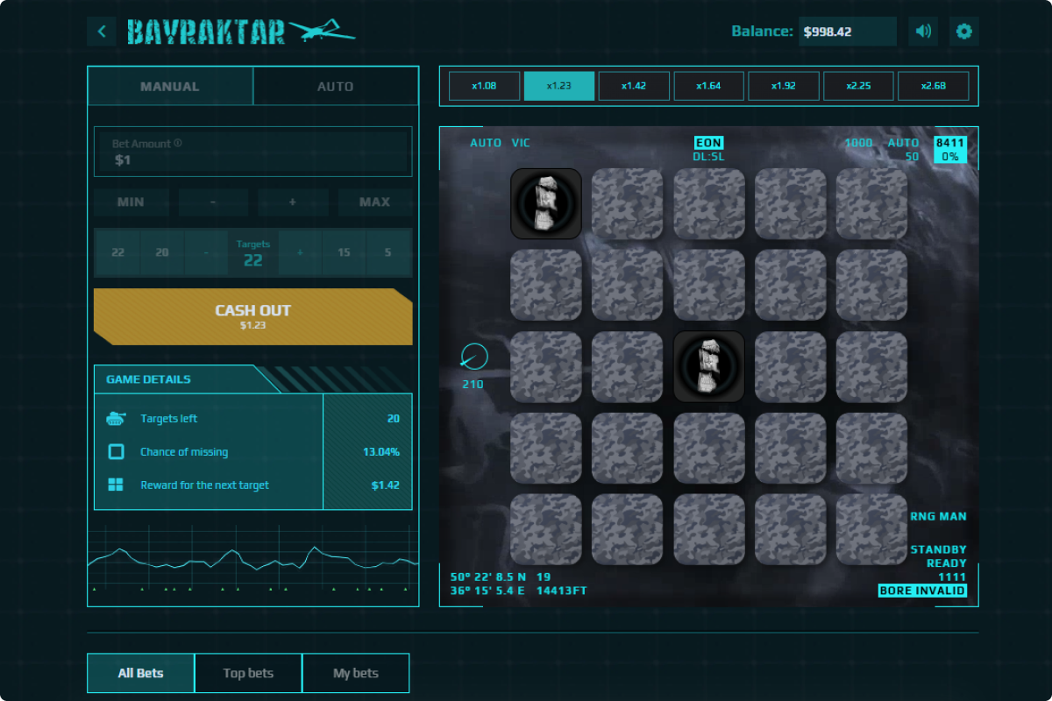Decrease targets with minus stepper
The height and width of the screenshot is (701, 1052).
(206, 252)
